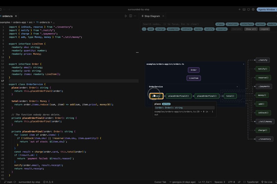Image resolution: width=277 pixels, height=184 pixels.
Task: Toggle the panel layout icon in title bar
Action: 244,10
